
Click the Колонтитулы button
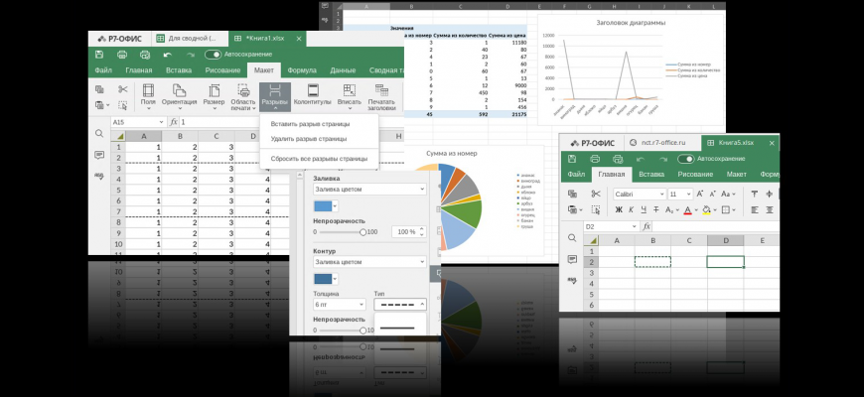(x=313, y=94)
